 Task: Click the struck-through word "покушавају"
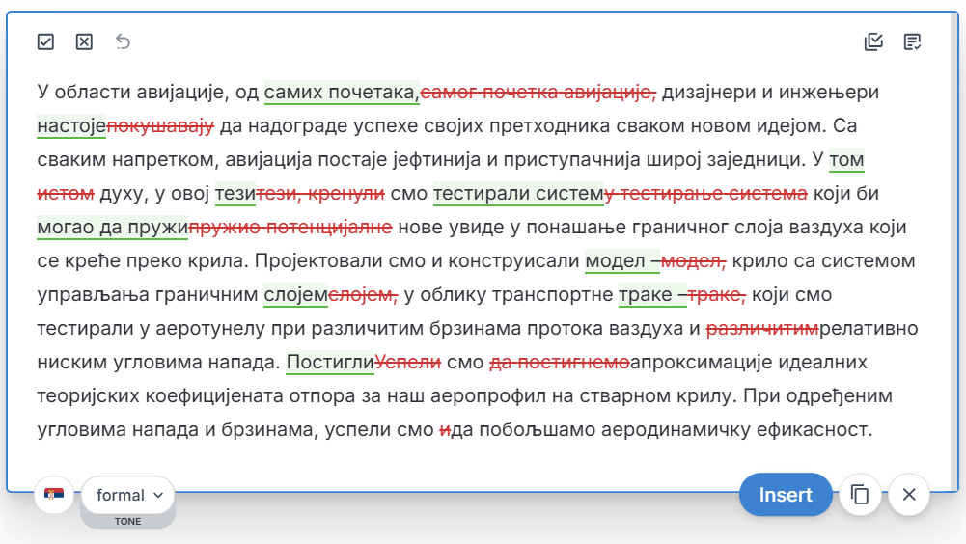point(161,126)
